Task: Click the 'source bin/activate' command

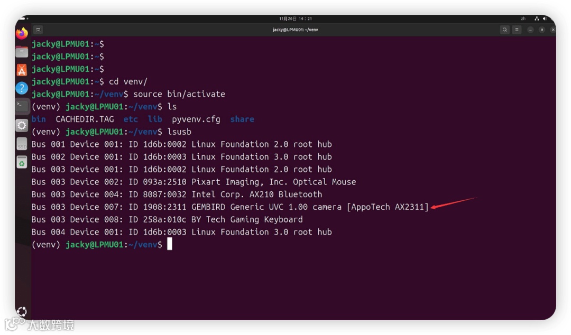Action: point(179,94)
